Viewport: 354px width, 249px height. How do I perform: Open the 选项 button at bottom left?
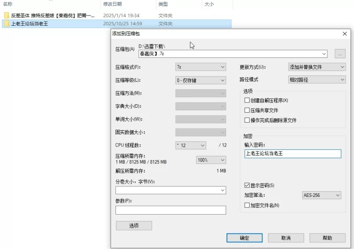134,226
